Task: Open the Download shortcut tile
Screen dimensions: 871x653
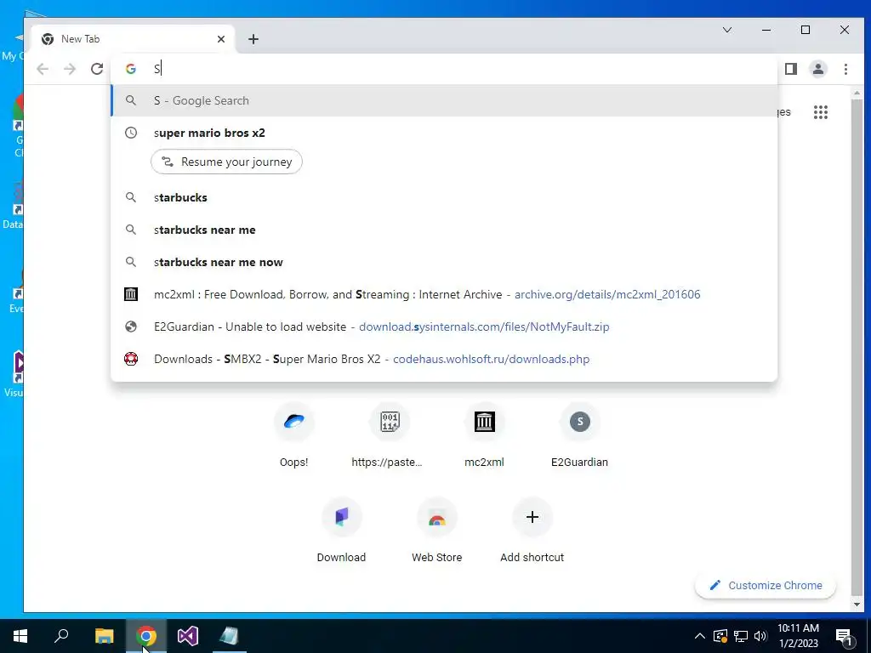Action: (342, 531)
